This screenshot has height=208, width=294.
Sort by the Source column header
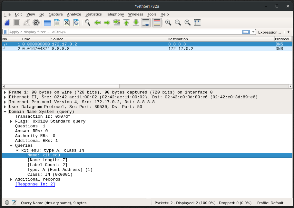[x=109, y=39]
